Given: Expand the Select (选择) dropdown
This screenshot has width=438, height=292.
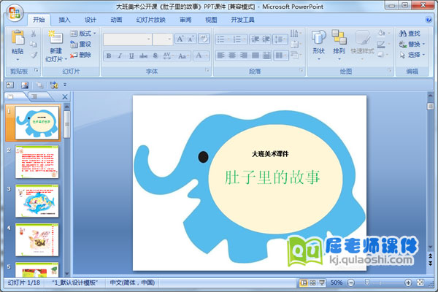Looking at the screenshot, I should (x=412, y=55).
